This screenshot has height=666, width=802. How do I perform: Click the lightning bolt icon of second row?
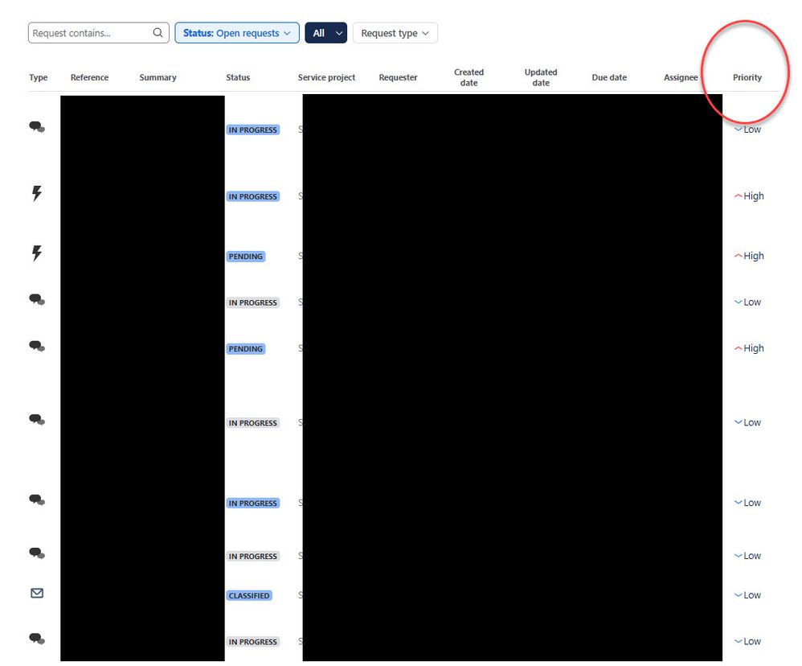click(x=36, y=194)
